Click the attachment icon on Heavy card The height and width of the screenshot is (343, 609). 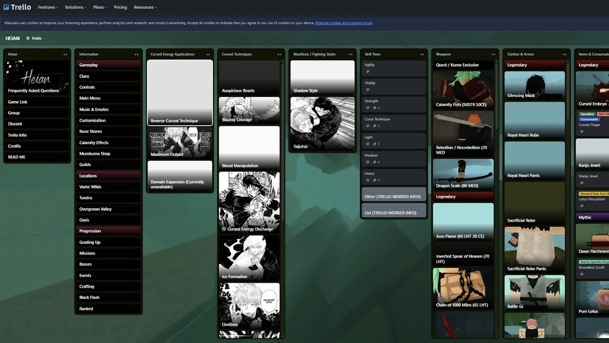tap(375, 180)
